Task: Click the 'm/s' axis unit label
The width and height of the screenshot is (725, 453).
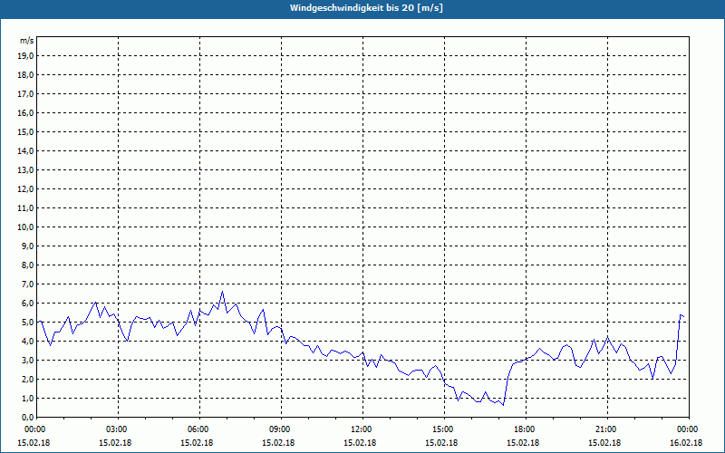Action: point(27,41)
